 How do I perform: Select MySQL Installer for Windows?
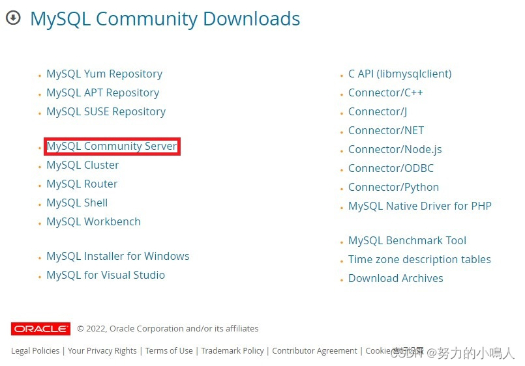coord(118,256)
